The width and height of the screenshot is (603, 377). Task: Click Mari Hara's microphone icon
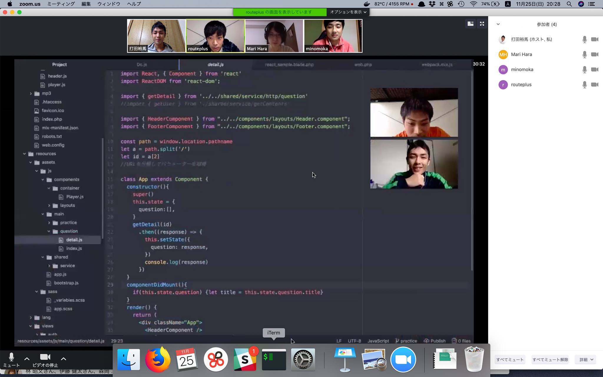pyautogui.click(x=584, y=54)
